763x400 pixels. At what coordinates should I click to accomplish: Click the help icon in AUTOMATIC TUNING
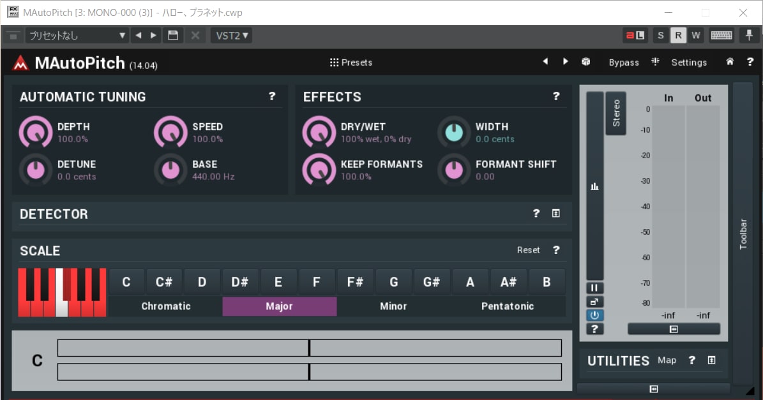(x=272, y=96)
